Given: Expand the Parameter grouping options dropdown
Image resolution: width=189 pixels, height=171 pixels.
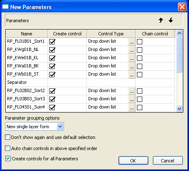Looking at the screenshot, I should 60,127.
